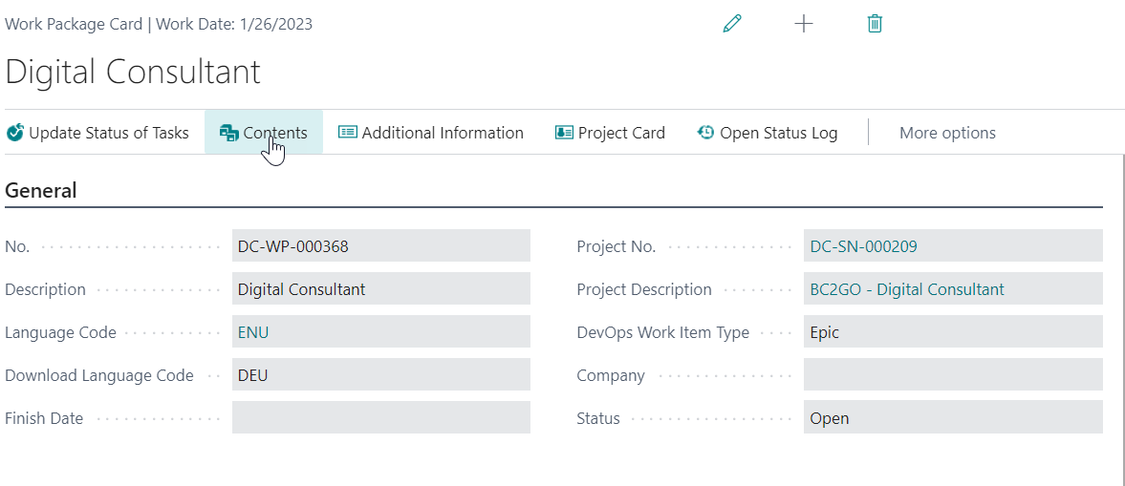The height and width of the screenshot is (486, 1125).
Task: Click the Download Language Code field
Action: pyautogui.click(x=380, y=375)
